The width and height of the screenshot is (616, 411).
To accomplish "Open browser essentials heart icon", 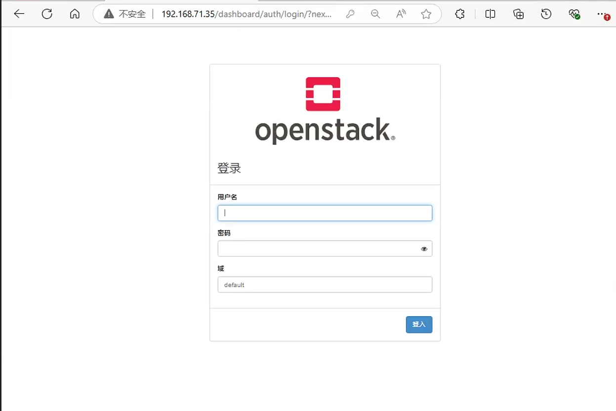I will (574, 14).
